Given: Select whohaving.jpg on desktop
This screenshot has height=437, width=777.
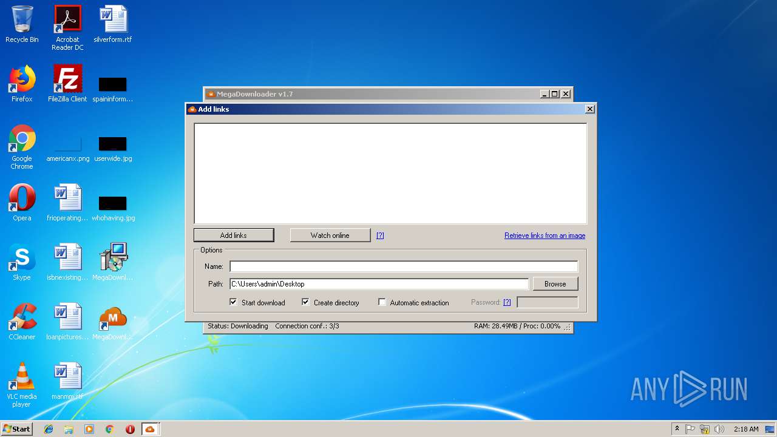Looking at the screenshot, I should (113, 207).
